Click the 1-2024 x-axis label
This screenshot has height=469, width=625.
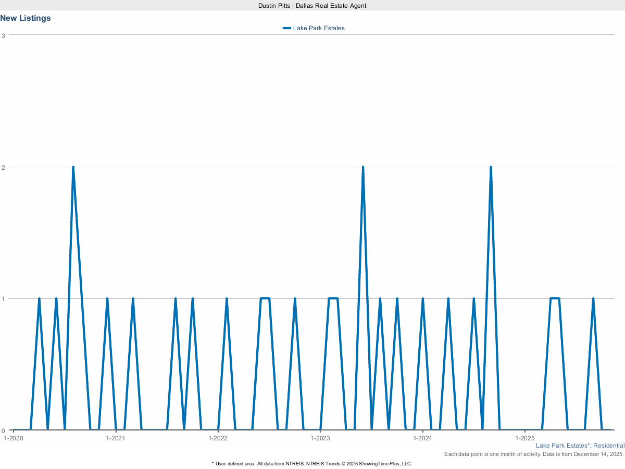pos(422,438)
